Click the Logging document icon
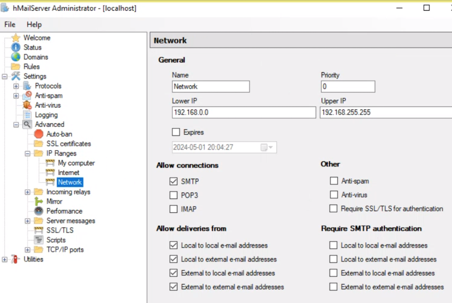452x303 pixels. pos(27,115)
